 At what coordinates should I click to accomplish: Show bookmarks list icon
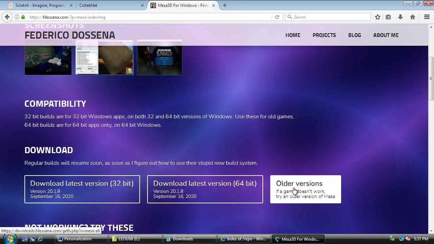tap(388, 17)
